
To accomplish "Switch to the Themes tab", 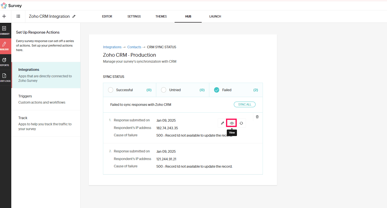I will tap(161, 16).
